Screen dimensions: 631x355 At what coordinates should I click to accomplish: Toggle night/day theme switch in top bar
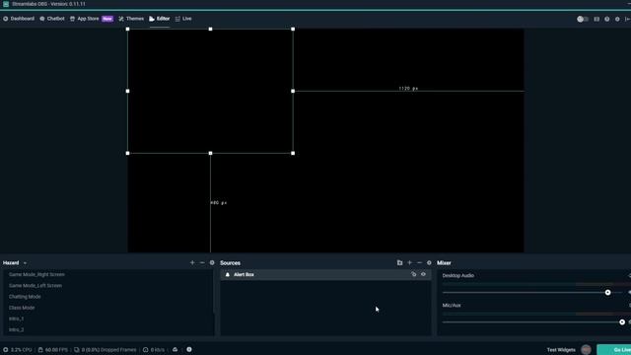click(x=583, y=19)
